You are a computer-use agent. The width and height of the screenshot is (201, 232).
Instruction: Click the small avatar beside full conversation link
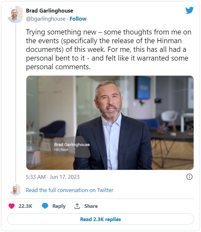click(x=15, y=190)
